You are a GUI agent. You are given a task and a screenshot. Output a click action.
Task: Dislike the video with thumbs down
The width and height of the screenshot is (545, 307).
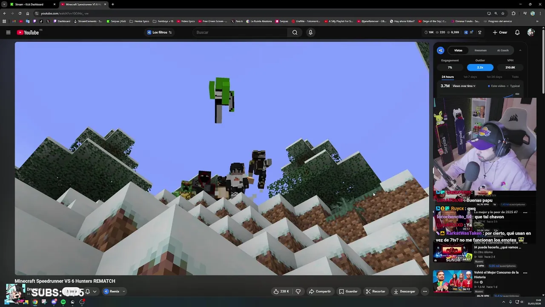(298, 291)
